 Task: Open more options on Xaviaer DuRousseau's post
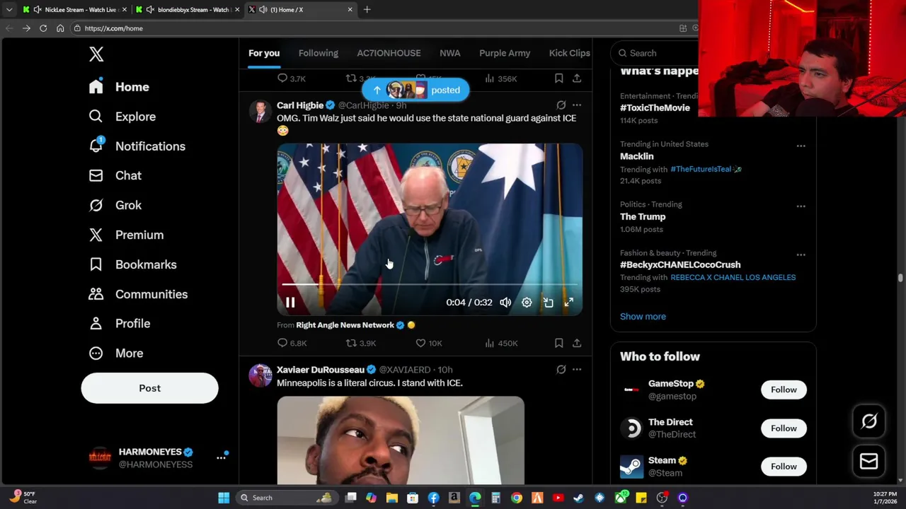coord(577,369)
